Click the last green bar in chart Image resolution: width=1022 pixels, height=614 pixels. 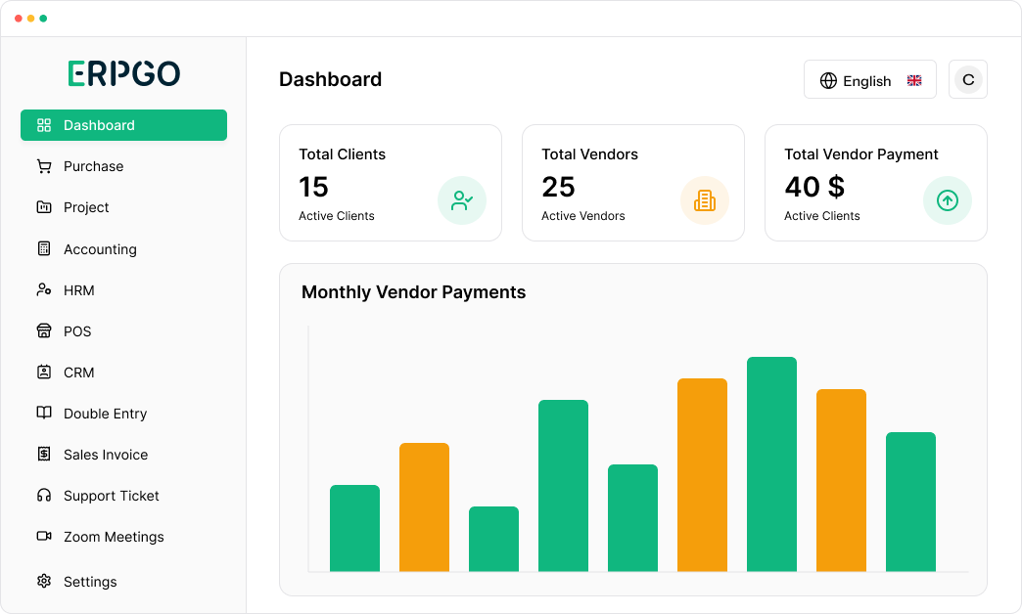(910, 502)
